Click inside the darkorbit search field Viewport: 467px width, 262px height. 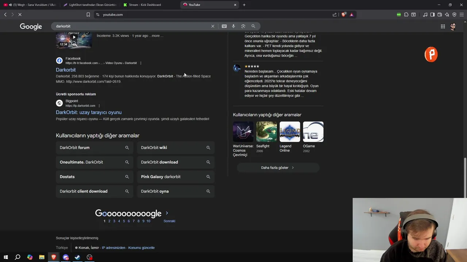pos(131,26)
